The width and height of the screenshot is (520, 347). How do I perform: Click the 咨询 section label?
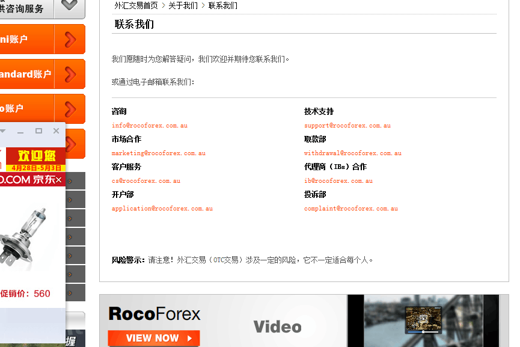pyautogui.click(x=119, y=111)
